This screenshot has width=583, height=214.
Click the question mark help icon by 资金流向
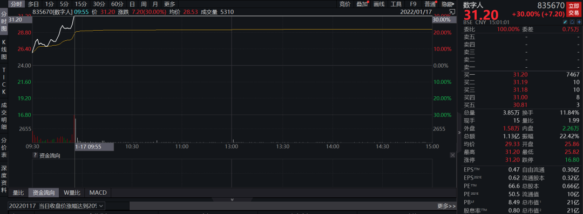pos(35,155)
